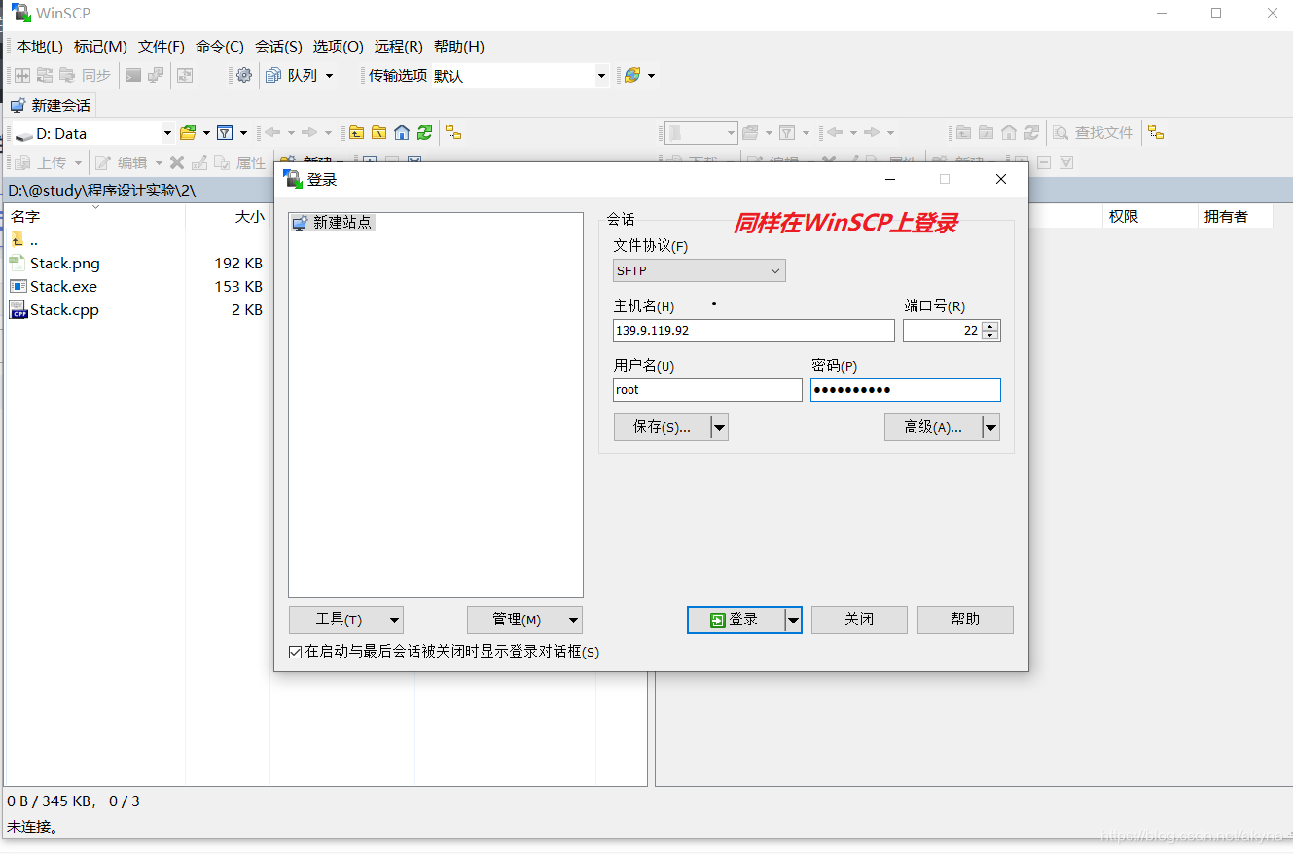
Task: Select the Stack.cpp file
Action: (64, 309)
